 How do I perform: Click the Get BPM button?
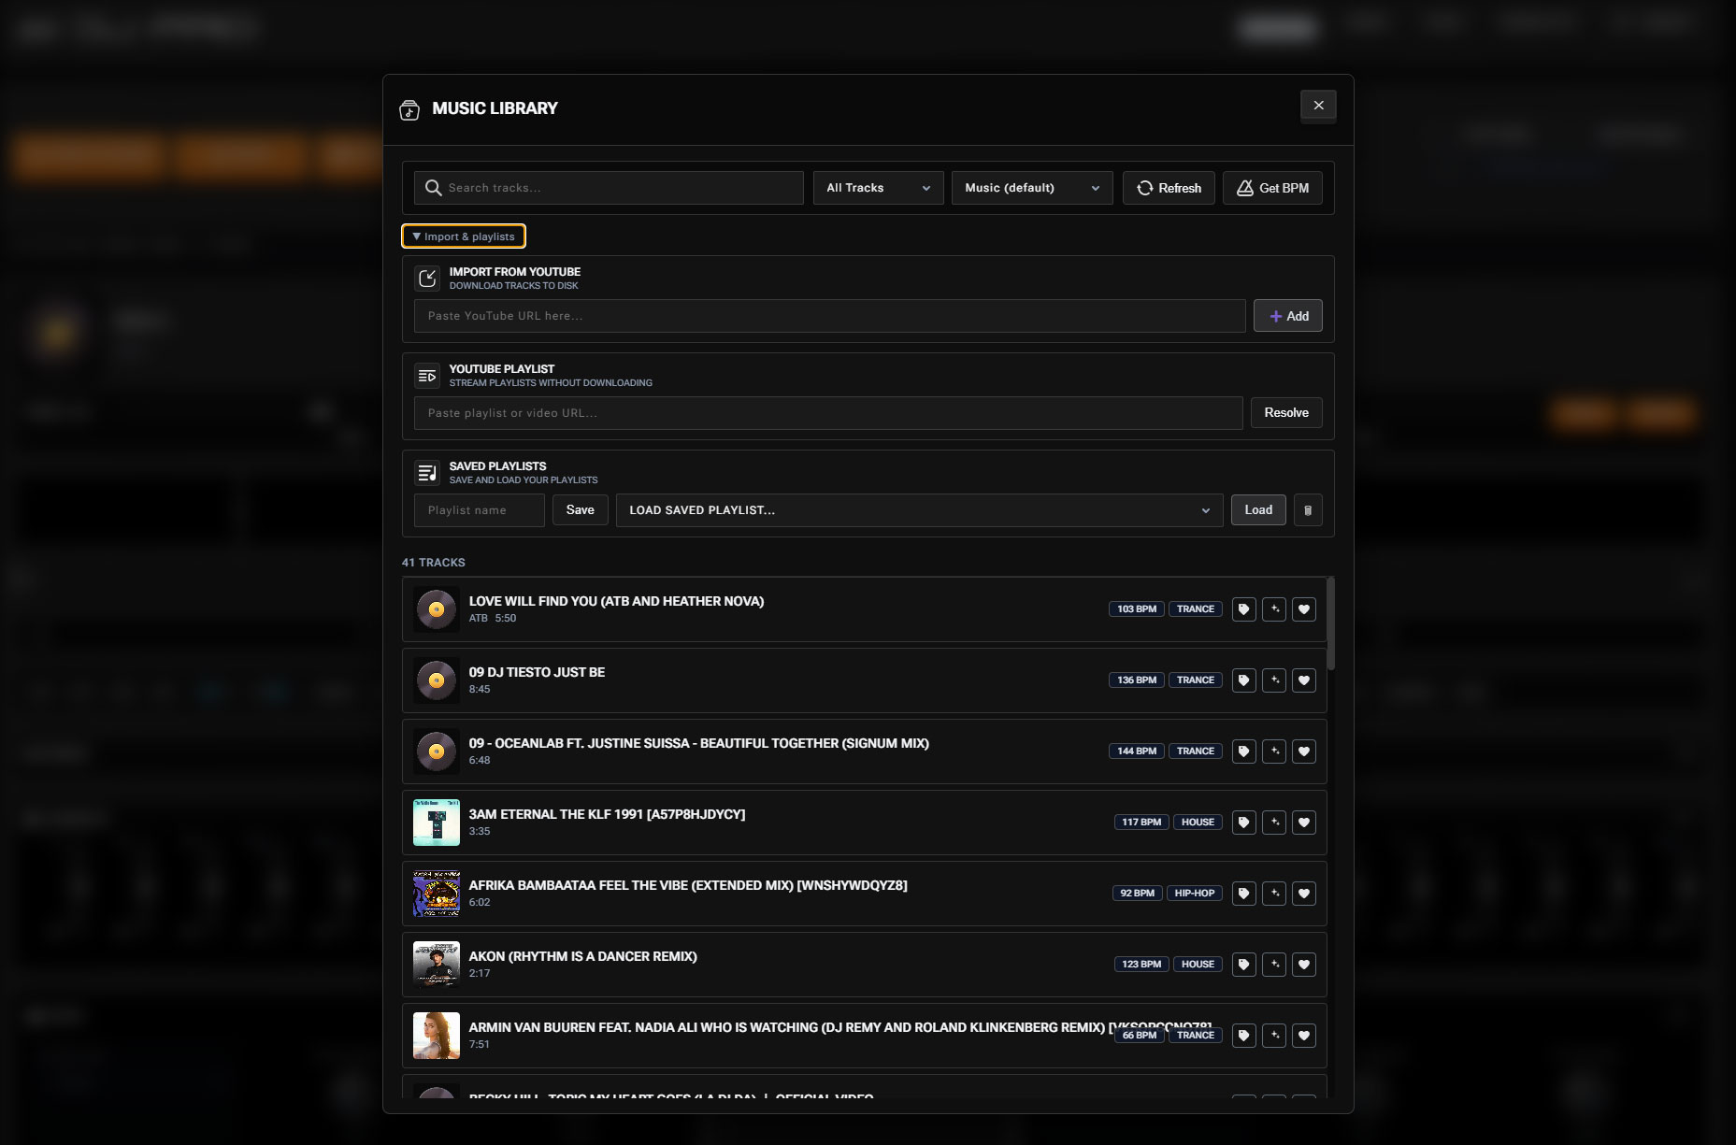pos(1272,188)
